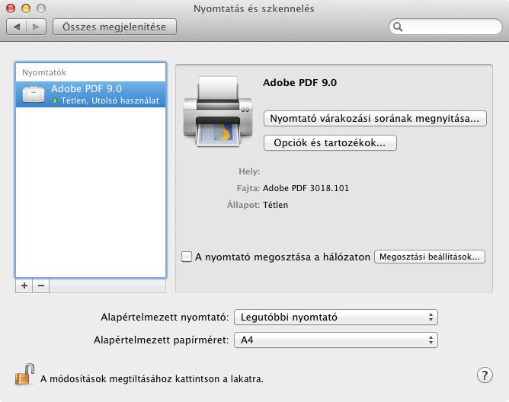Select Adobe PDF 9.0 in the printer list
Screen dimensions: 509x402
(91, 94)
